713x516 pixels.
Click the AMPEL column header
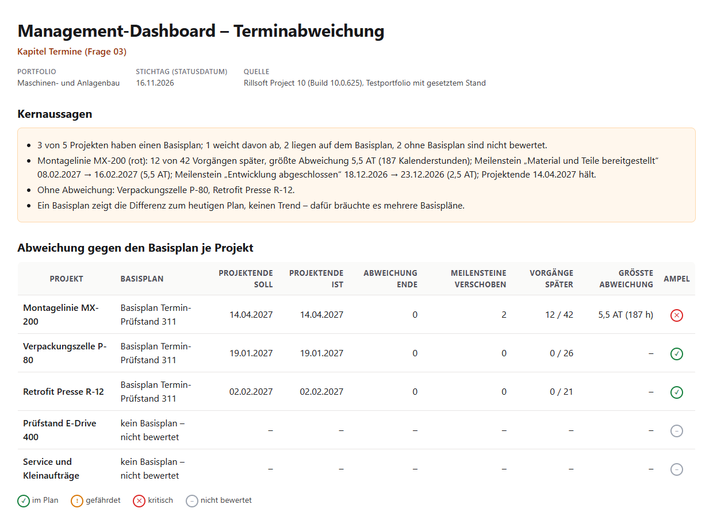coord(677,279)
